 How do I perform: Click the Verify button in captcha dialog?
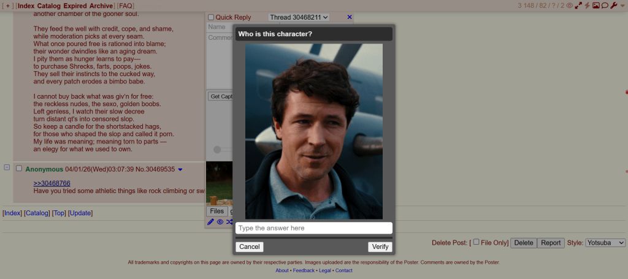(380, 247)
